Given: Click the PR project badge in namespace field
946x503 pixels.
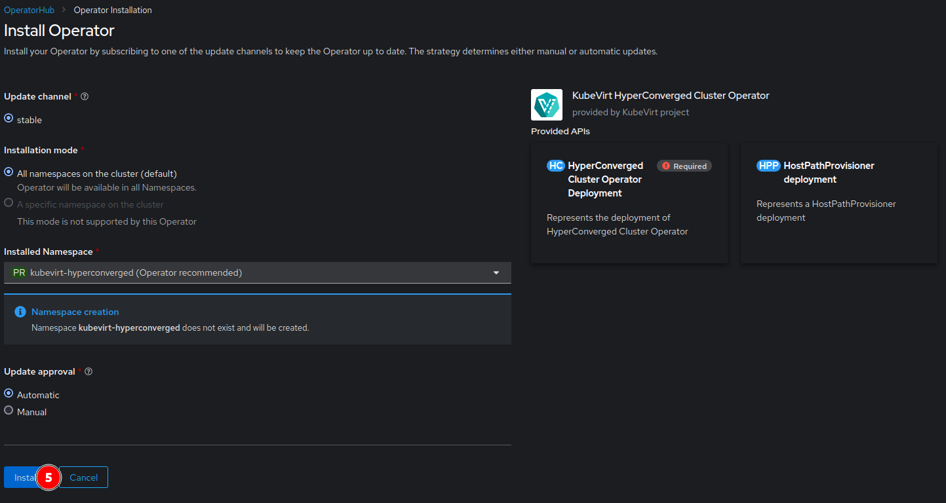Looking at the screenshot, I should [x=18, y=272].
